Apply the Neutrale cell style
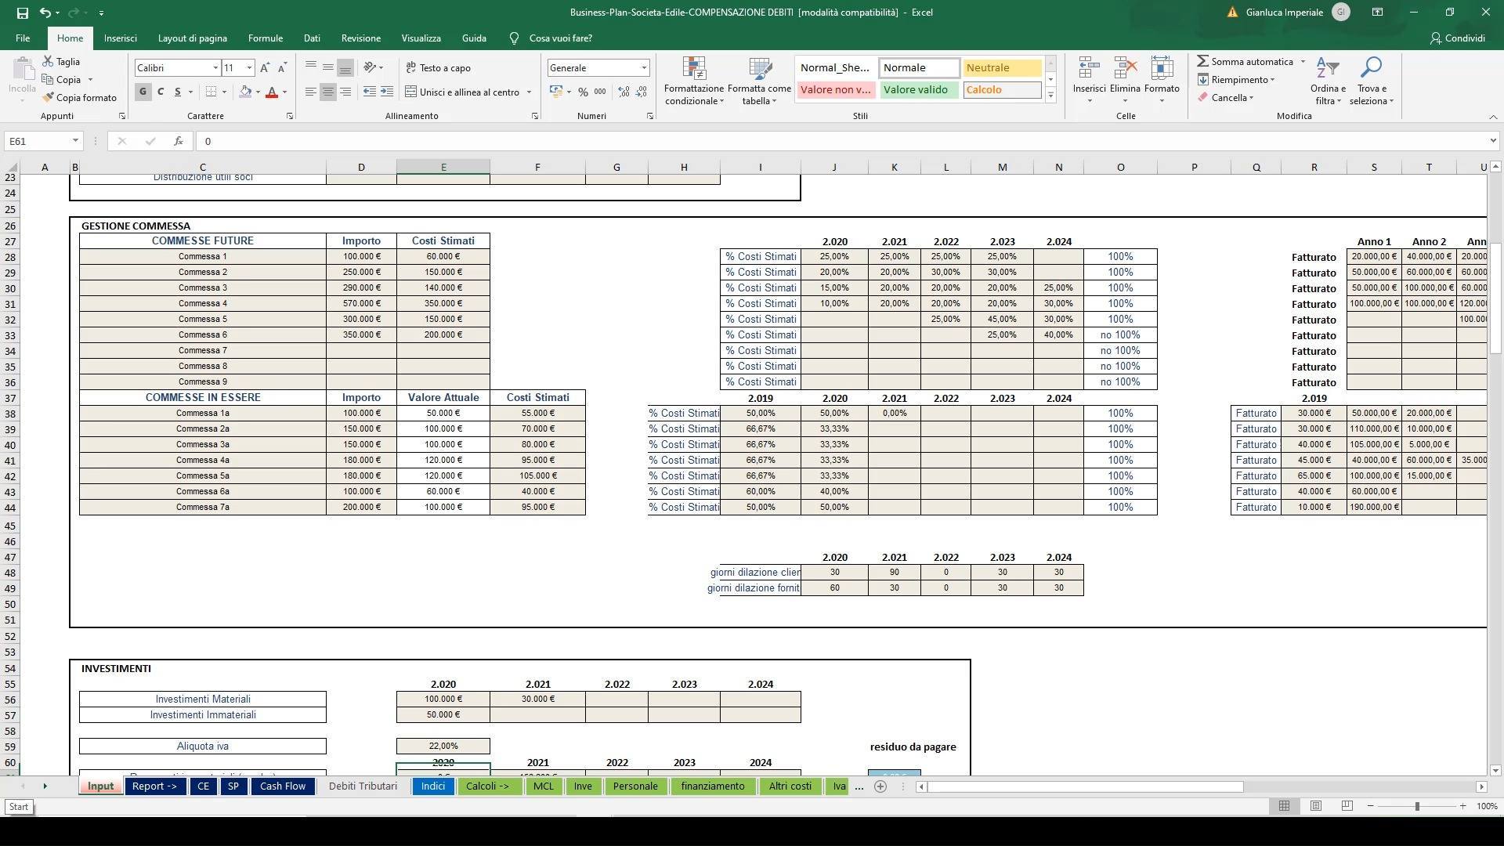This screenshot has height=846, width=1504. pos(1002,68)
